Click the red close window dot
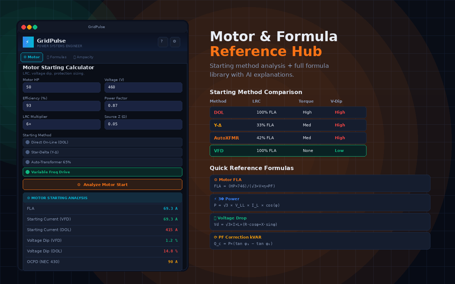The width and height of the screenshot is (455, 284). [x=24, y=27]
